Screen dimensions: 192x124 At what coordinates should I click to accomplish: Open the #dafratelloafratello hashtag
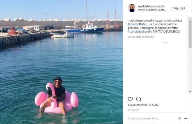(x=140, y=32)
